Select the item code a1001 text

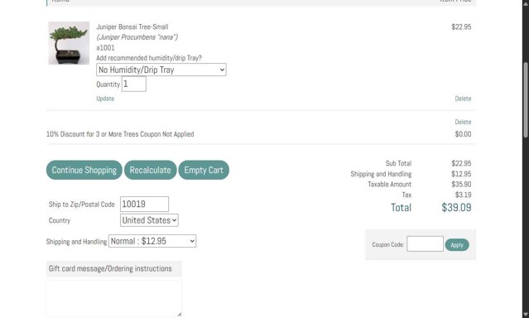click(106, 48)
